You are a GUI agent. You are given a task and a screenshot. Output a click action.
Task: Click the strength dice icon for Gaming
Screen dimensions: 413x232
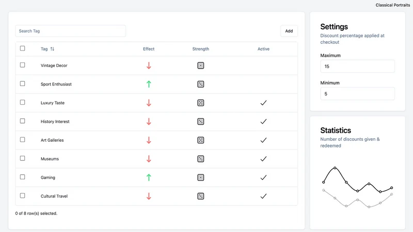click(x=201, y=177)
